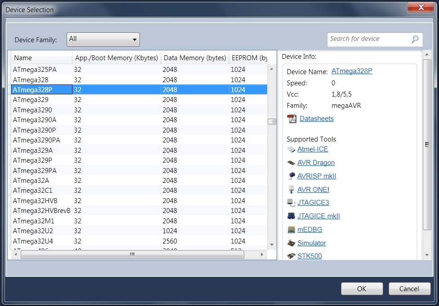Click the Datasheets PDF icon
This screenshot has width=439, height=306.
pyautogui.click(x=292, y=119)
